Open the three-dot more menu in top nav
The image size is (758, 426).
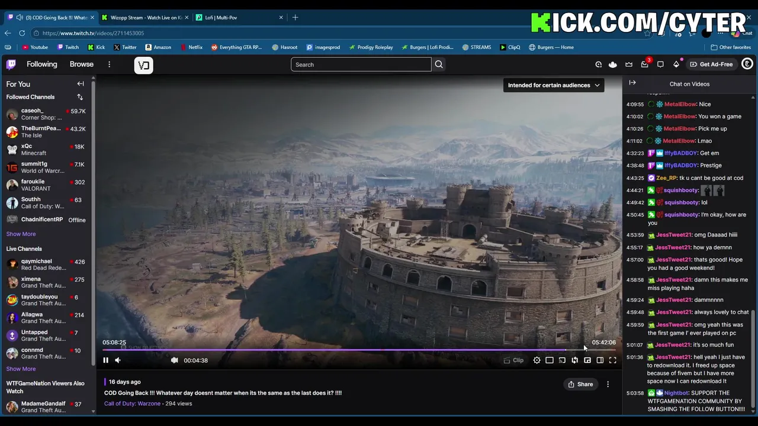coord(109,64)
